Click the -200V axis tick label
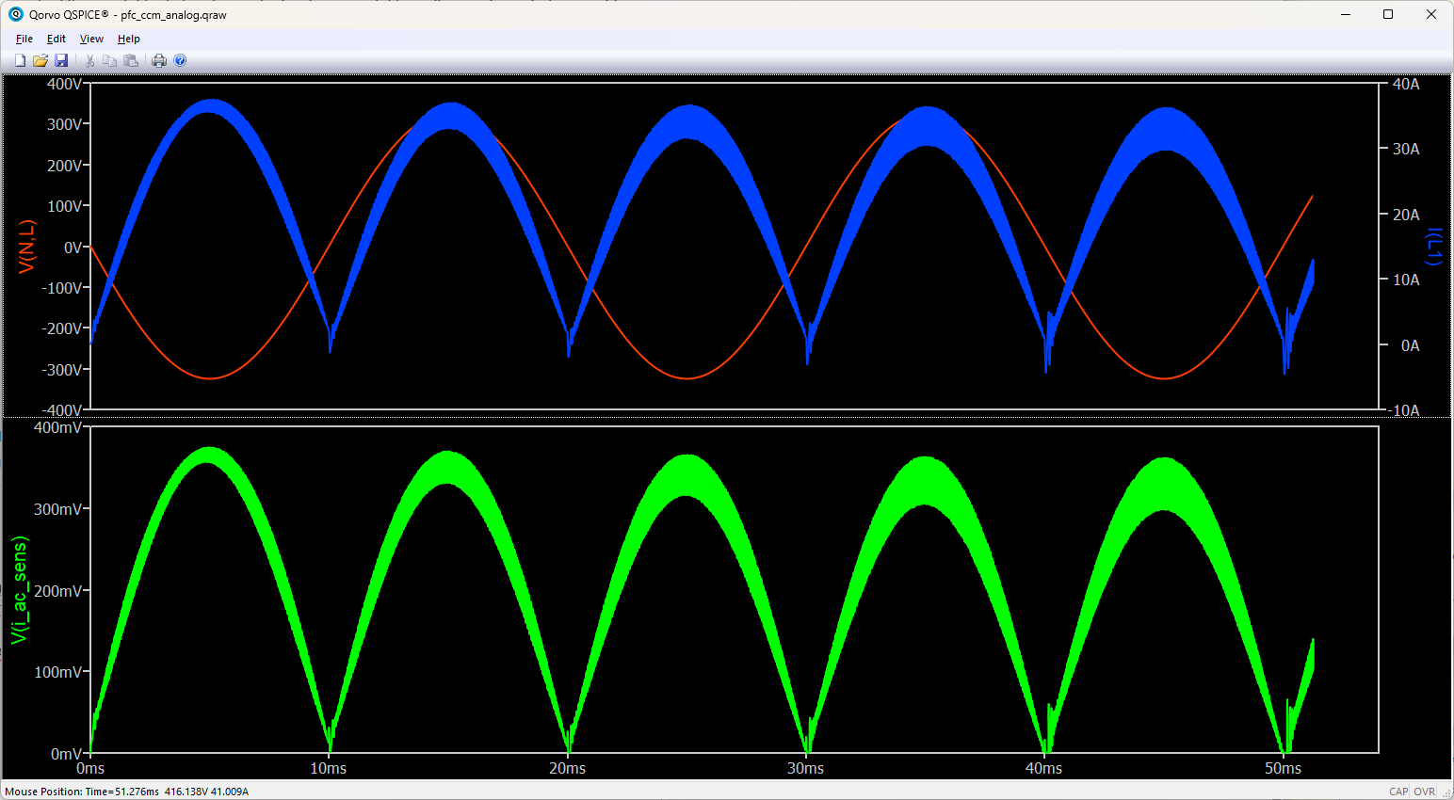Viewport: 1454px width, 800px height. 62,328
